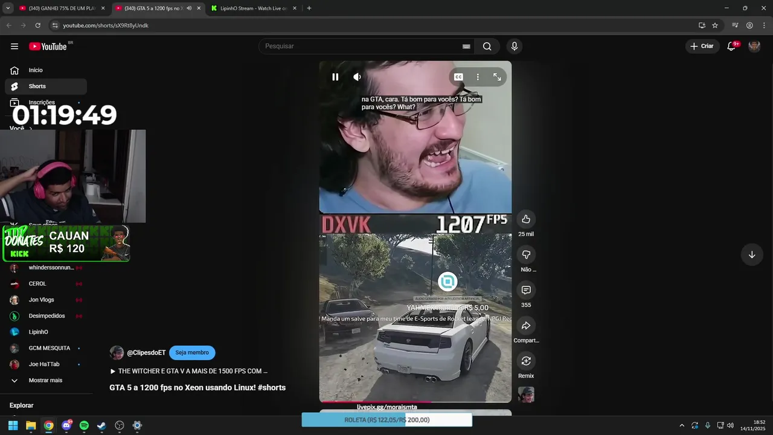The image size is (773, 435).
Task: Click the Short's red progress bar
Action: (x=375, y=402)
